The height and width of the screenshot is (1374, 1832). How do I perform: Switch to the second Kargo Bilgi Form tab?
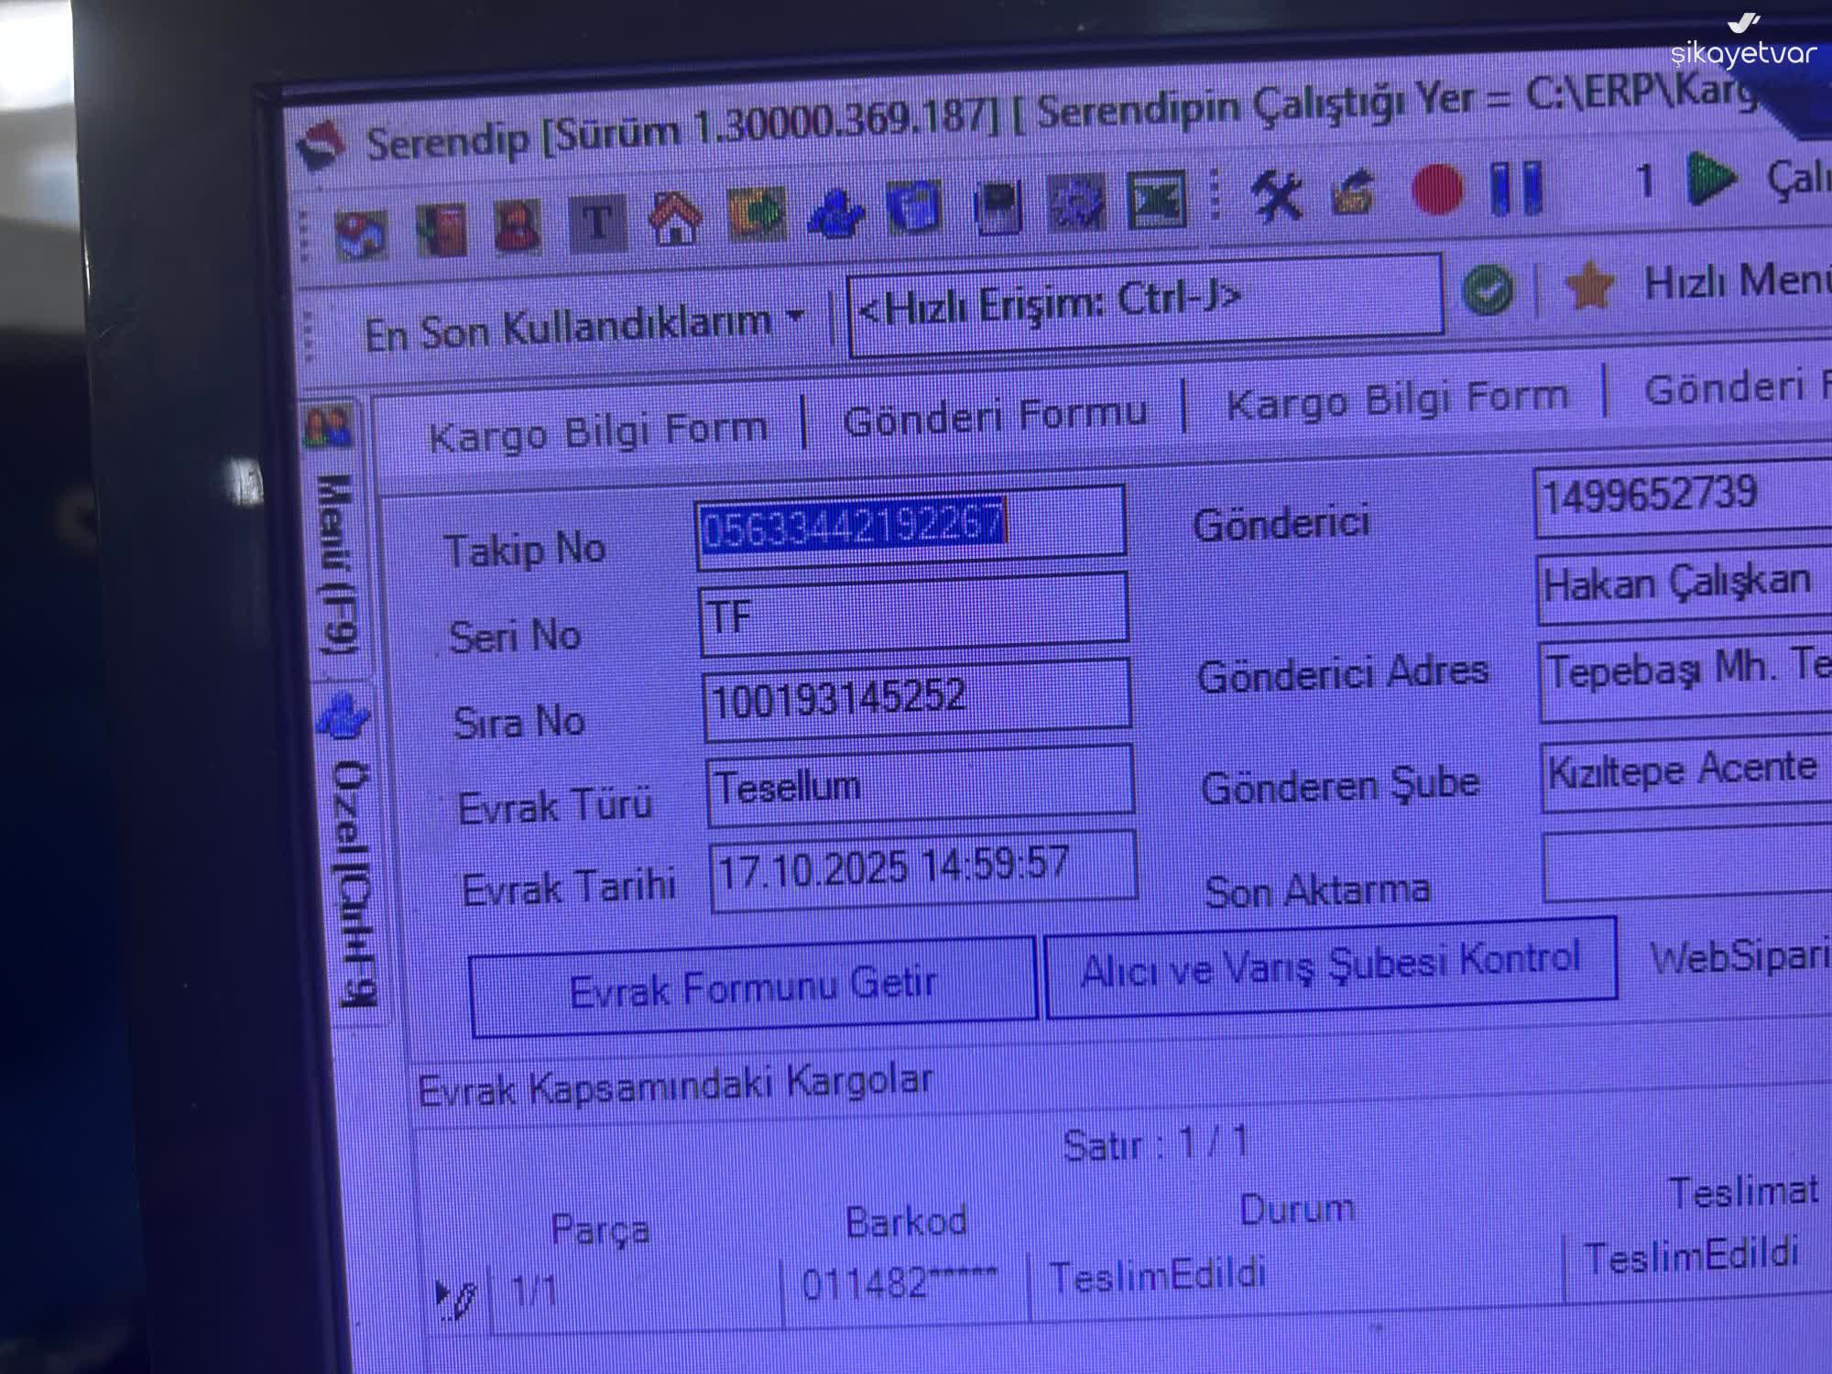coord(1398,399)
